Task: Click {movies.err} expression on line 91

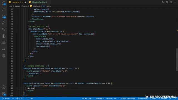Action: (34, 73)
